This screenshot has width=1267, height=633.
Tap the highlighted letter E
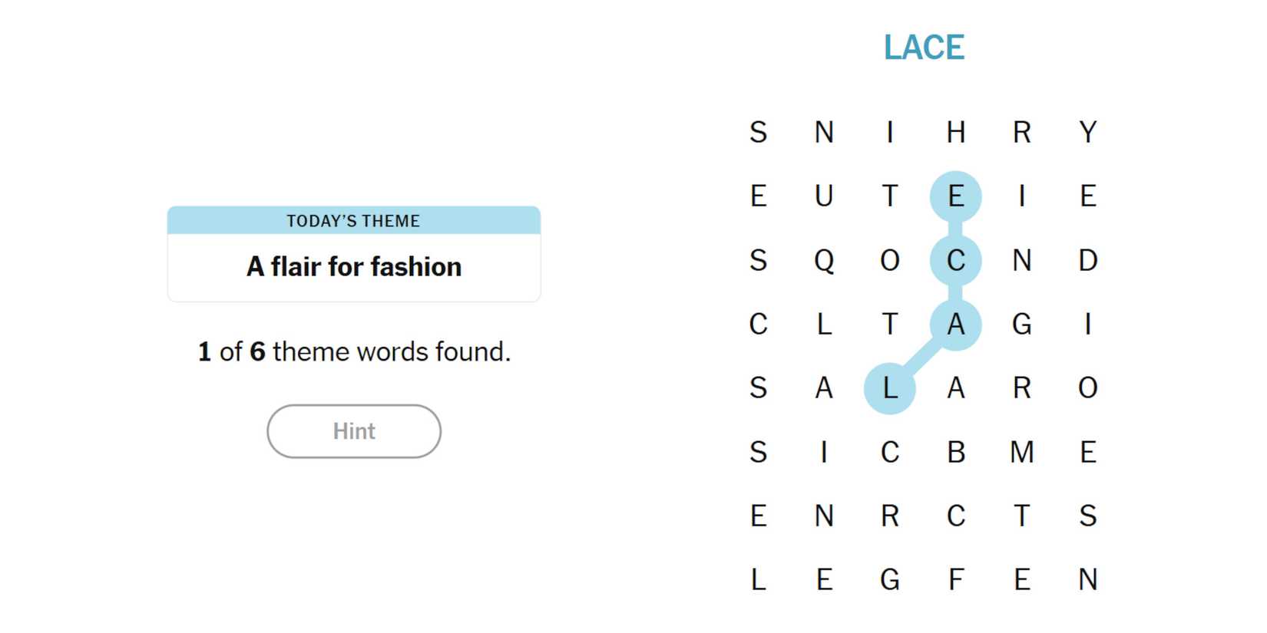tap(955, 196)
